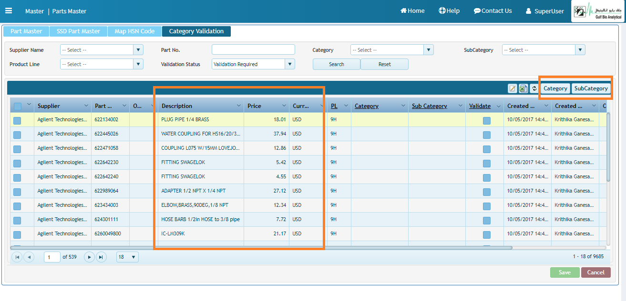Click the edit notepad icon
The width and height of the screenshot is (626, 301).
point(513,88)
